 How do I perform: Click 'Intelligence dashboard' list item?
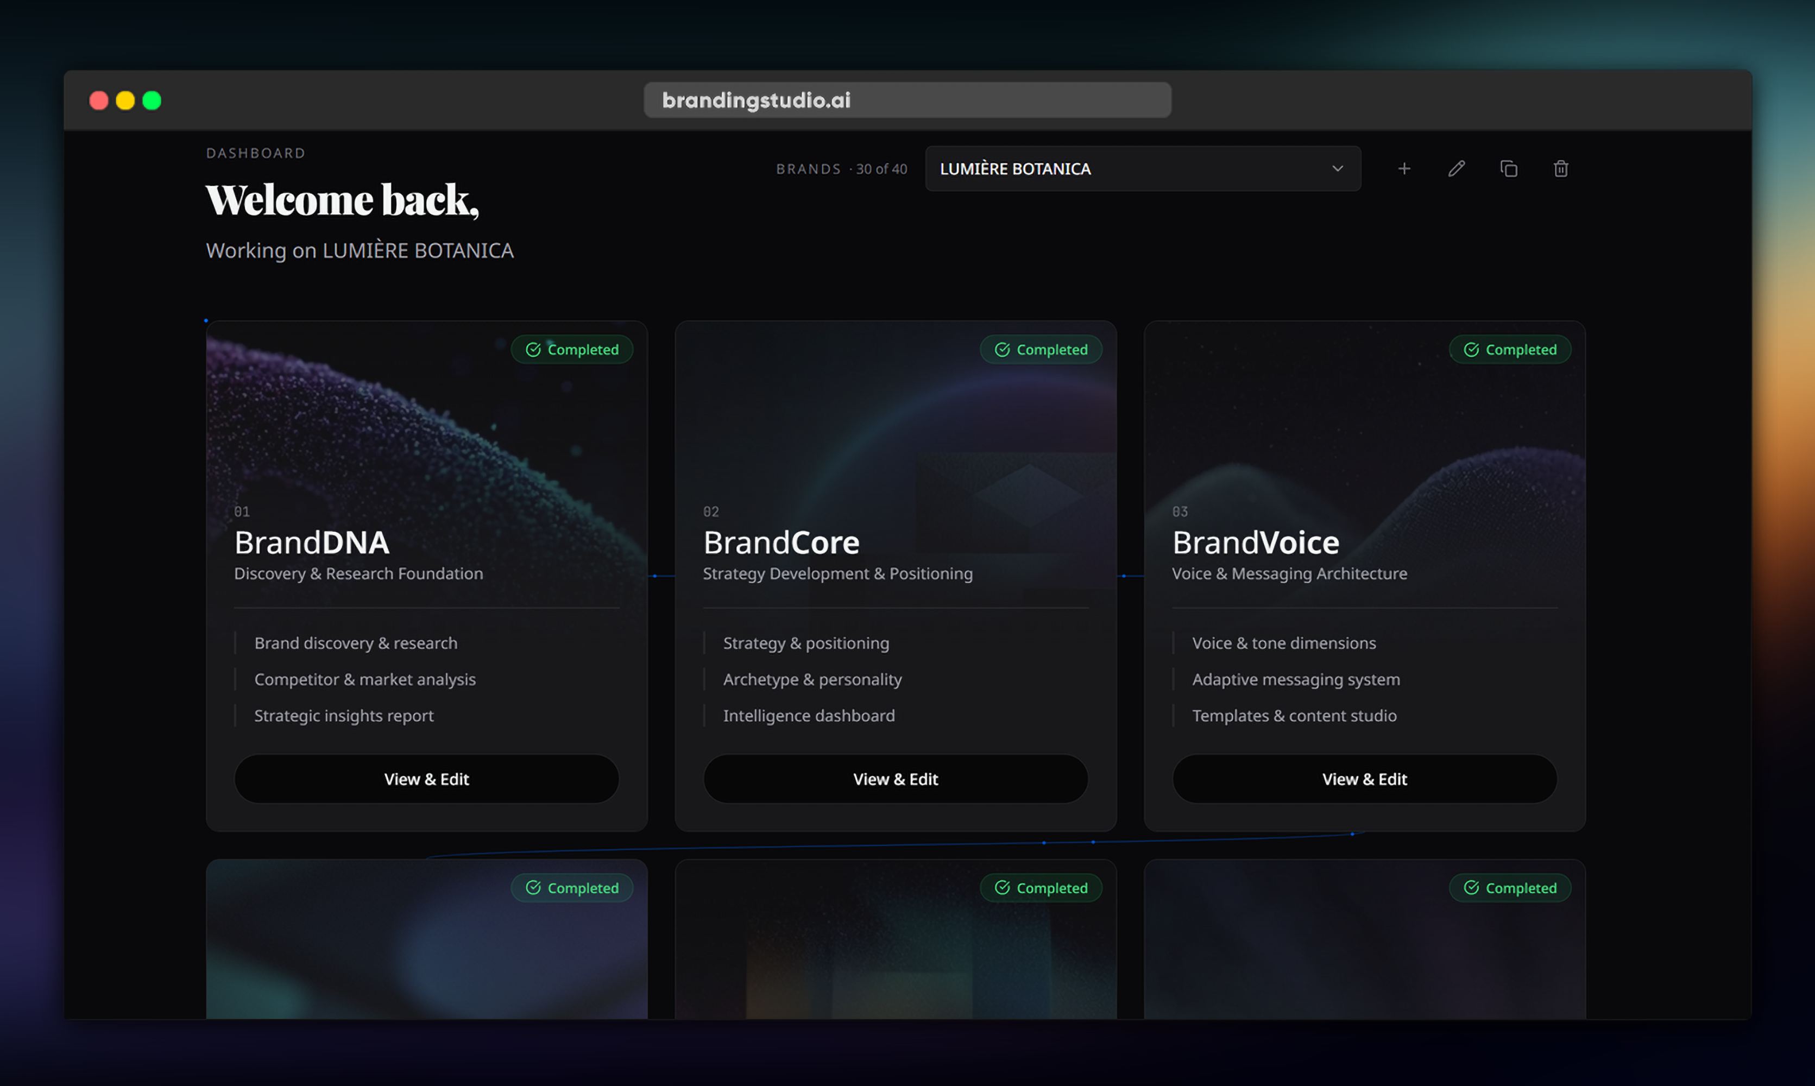(809, 715)
